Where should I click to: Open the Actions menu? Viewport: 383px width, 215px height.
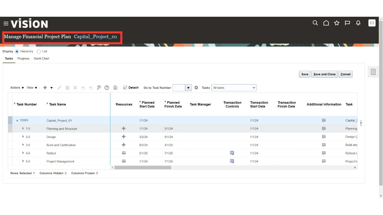[17, 88]
